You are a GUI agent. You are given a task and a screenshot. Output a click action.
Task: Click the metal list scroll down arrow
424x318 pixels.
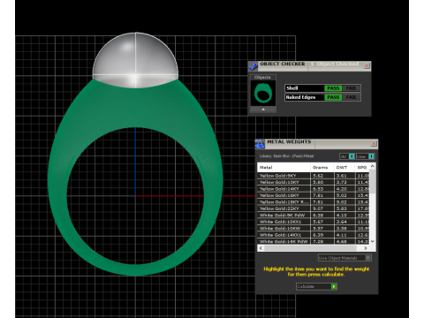[373, 241]
